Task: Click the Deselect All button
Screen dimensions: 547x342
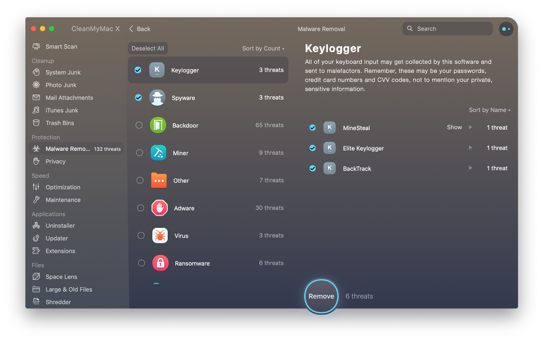Action: (x=148, y=49)
